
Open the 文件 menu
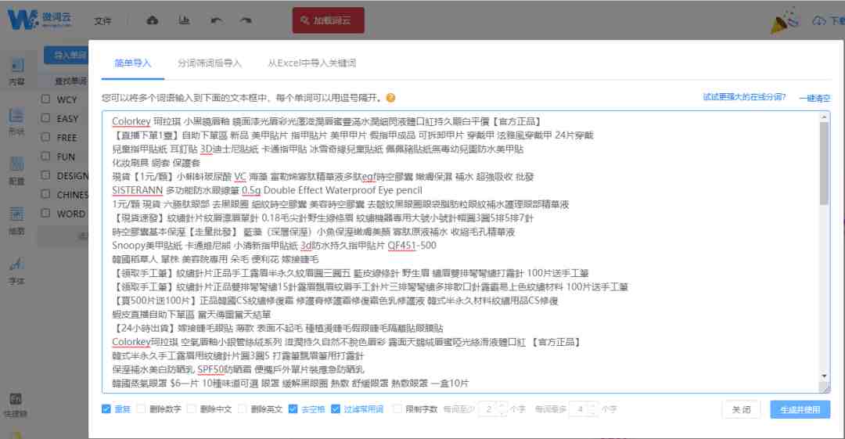pos(102,21)
